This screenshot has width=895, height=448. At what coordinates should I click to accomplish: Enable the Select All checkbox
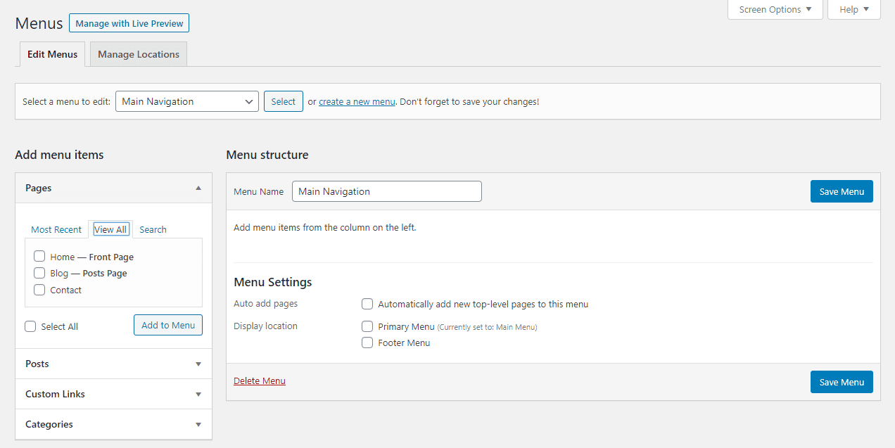point(30,326)
